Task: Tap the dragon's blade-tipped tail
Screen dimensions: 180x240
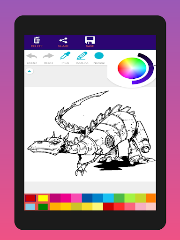Action: coord(90,98)
